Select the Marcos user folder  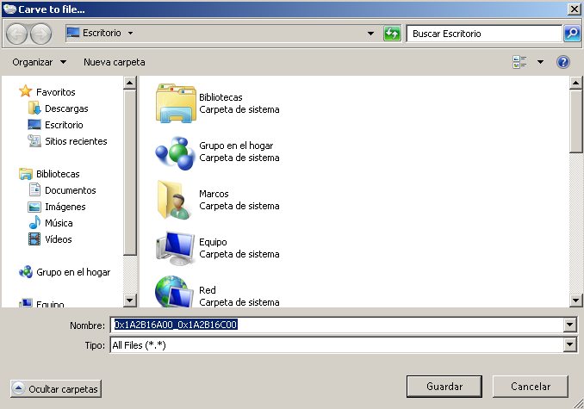point(176,200)
